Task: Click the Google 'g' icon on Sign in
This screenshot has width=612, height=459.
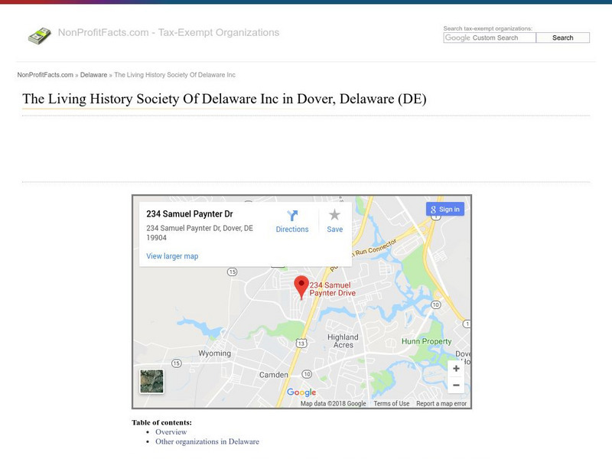Action: tap(434, 208)
